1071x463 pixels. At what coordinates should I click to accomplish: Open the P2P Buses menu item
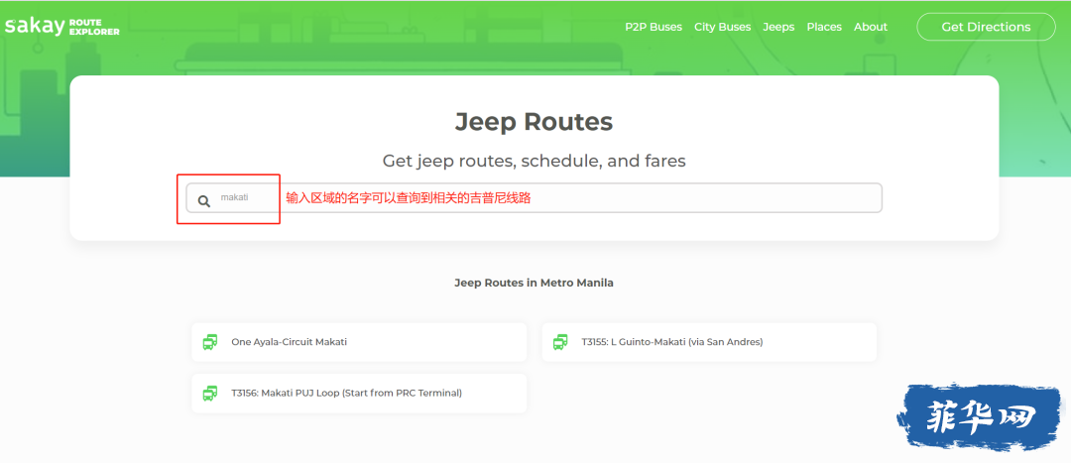653,28
